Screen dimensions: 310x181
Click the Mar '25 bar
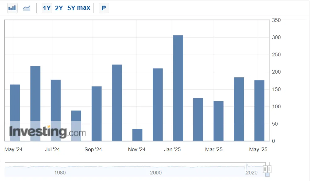coord(218,121)
